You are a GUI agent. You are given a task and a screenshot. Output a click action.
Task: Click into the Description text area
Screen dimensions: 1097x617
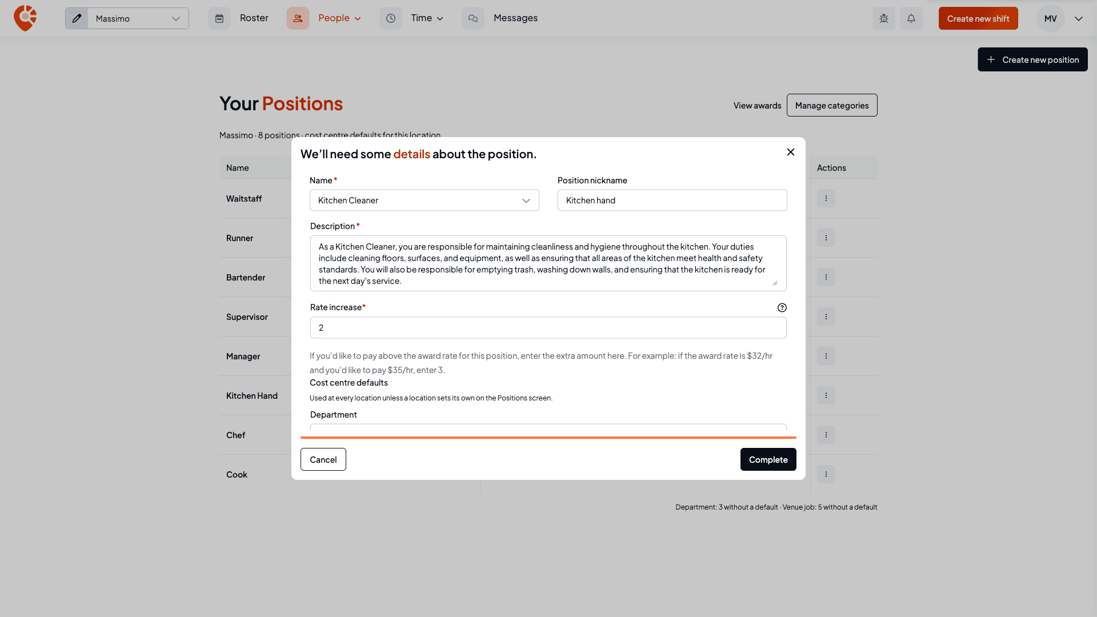[x=548, y=263]
